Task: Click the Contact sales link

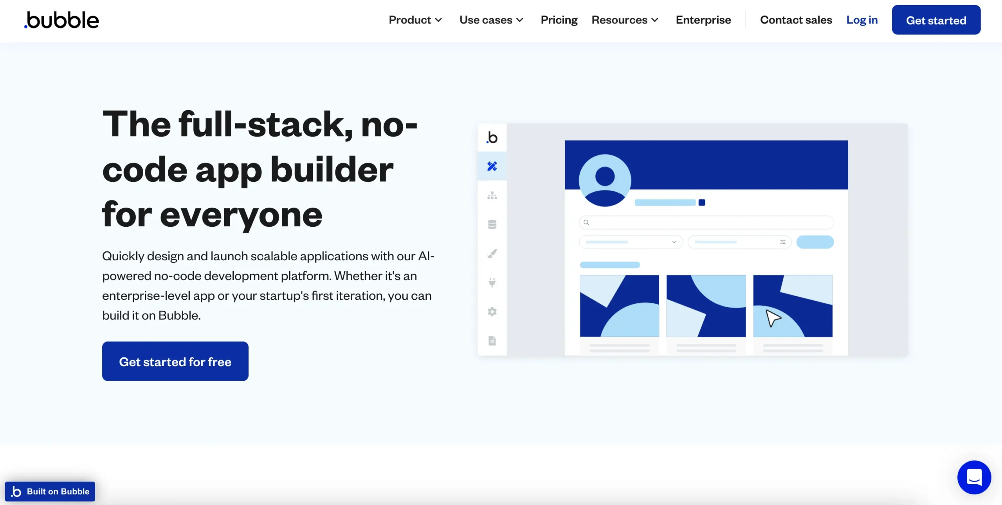Action: pyautogui.click(x=796, y=20)
